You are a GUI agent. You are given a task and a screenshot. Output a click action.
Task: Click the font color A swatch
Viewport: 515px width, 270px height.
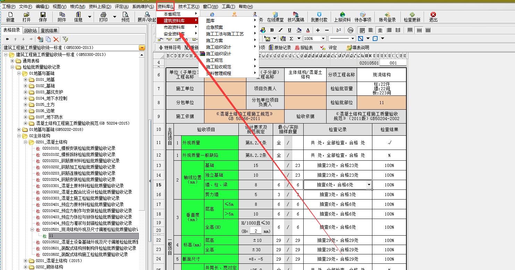(308, 30)
